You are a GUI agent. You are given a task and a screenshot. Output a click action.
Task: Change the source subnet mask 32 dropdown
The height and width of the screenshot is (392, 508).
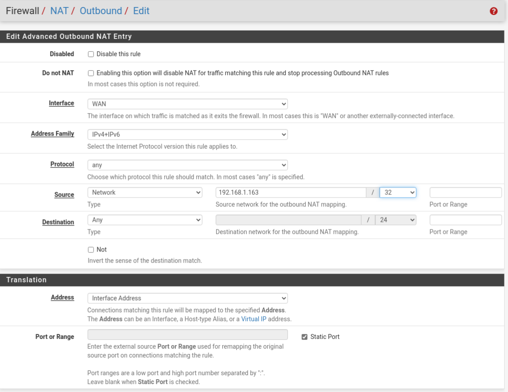[398, 193]
